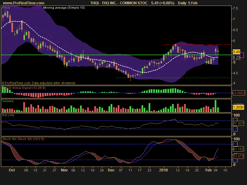
Task: Click the RSI 70 level marker
Action: (235, 120)
